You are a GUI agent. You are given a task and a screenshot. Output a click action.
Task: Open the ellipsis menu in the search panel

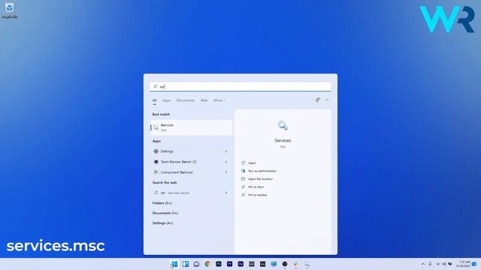(327, 100)
